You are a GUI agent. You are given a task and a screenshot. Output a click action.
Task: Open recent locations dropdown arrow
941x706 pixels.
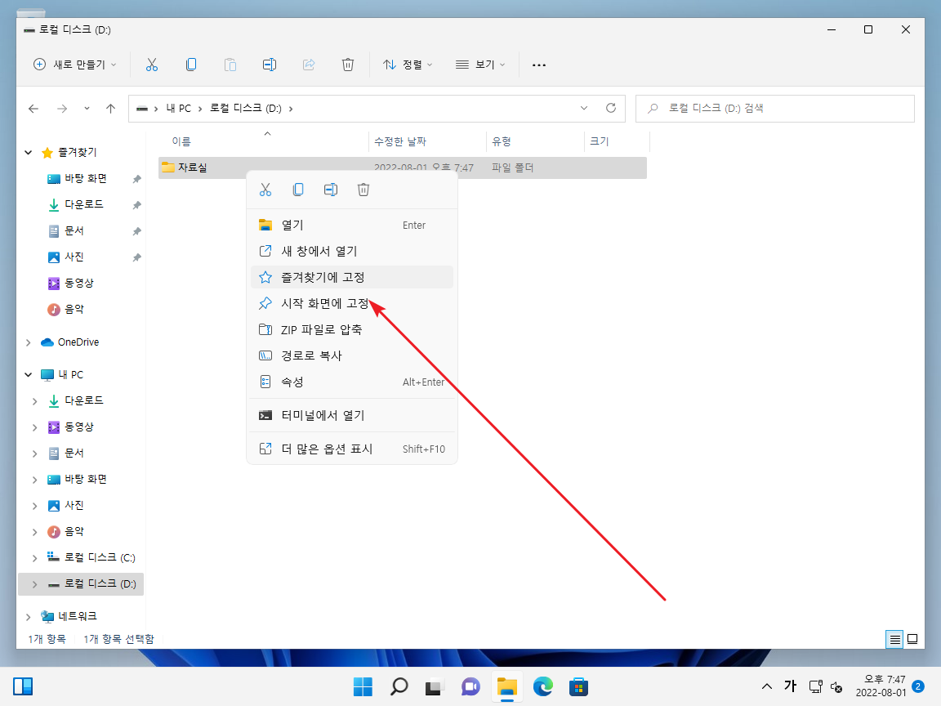coord(87,109)
